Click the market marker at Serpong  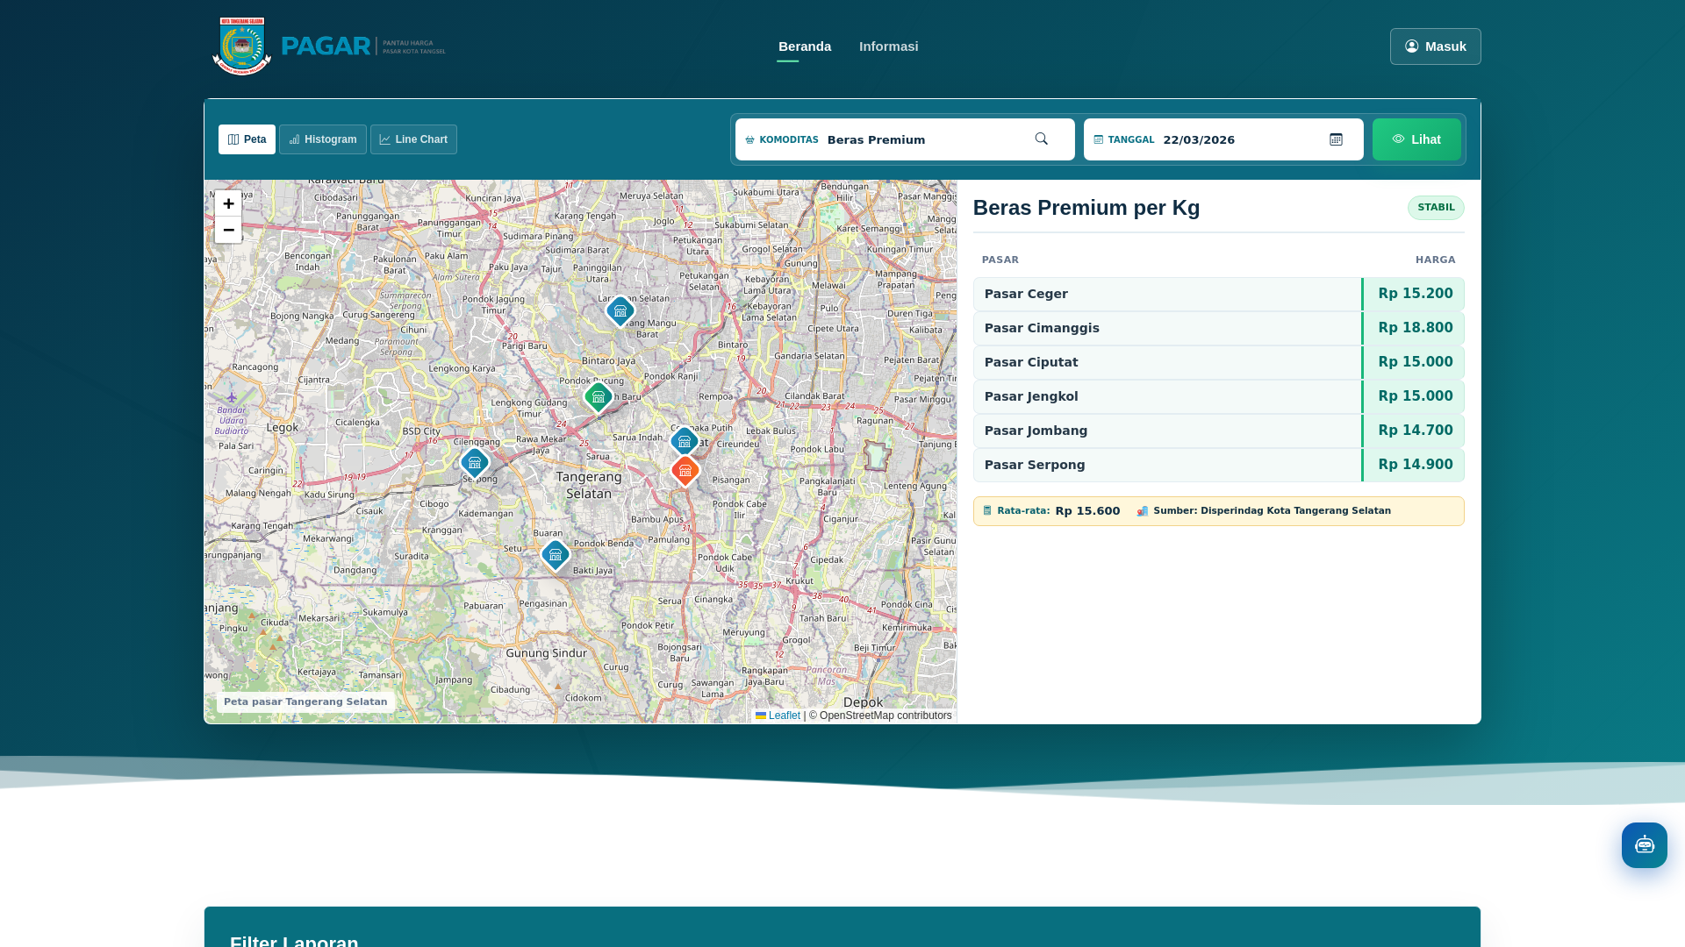tap(475, 462)
